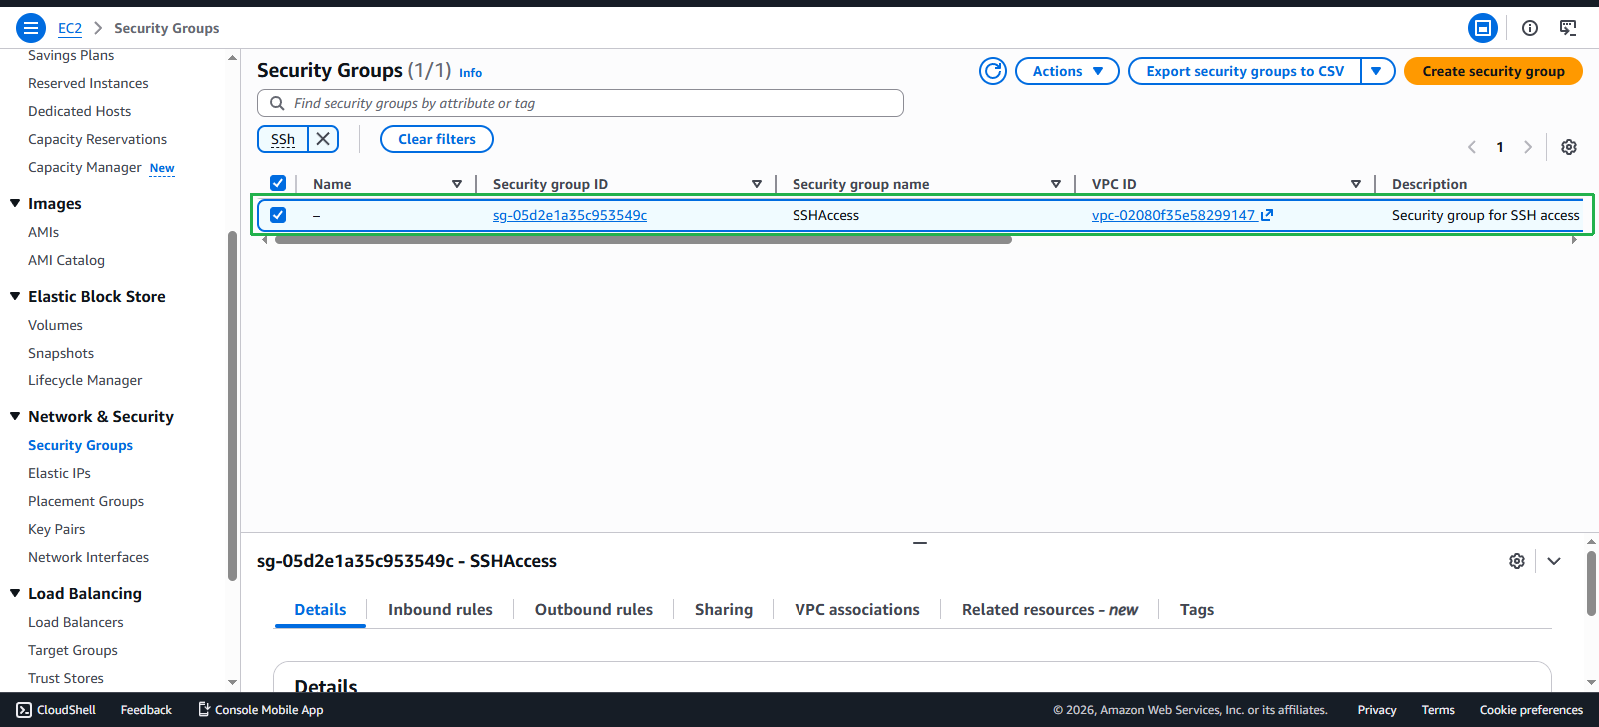Viewport: 1599px width, 727px height.
Task: Switch to the Inbound rules tab
Action: 440,610
